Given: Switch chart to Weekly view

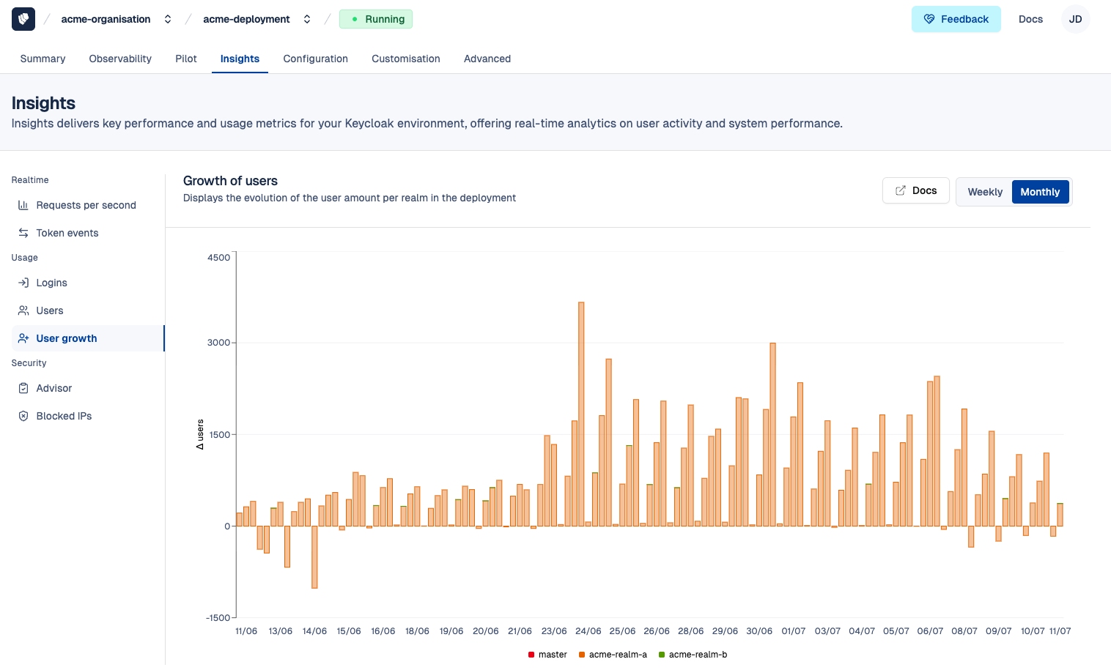Looking at the screenshot, I should pyautogui.click(x=984, y=193).
